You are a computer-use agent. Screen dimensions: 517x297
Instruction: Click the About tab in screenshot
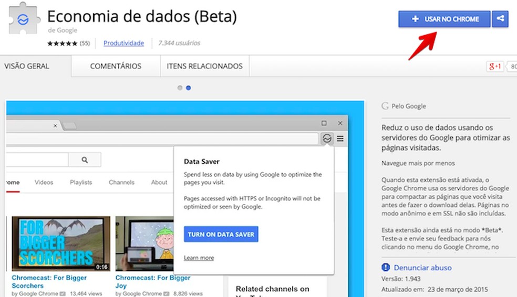point(159,183)
